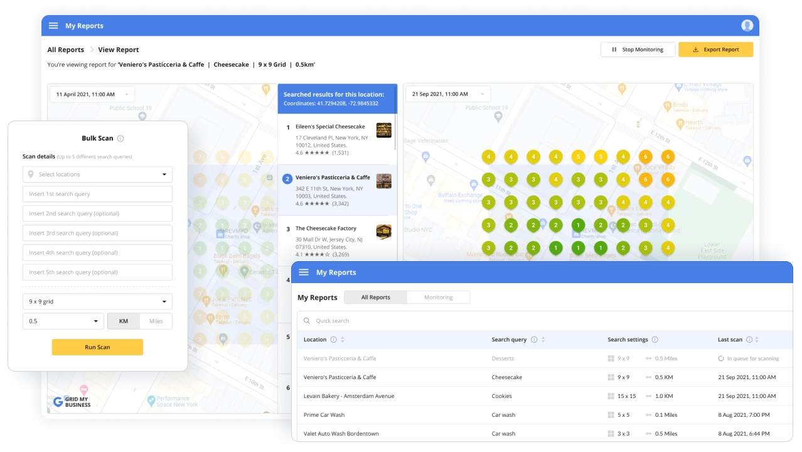Click the grid icon next to 15 x 15
Viewport: 802px width, 452px height.
[x=610, y=396]
